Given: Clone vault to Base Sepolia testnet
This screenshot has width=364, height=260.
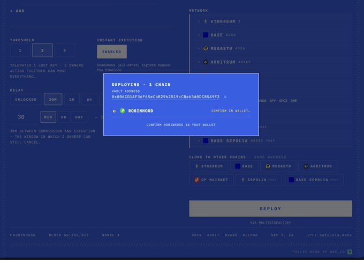Looking at the screenshot, I should 313,180.
